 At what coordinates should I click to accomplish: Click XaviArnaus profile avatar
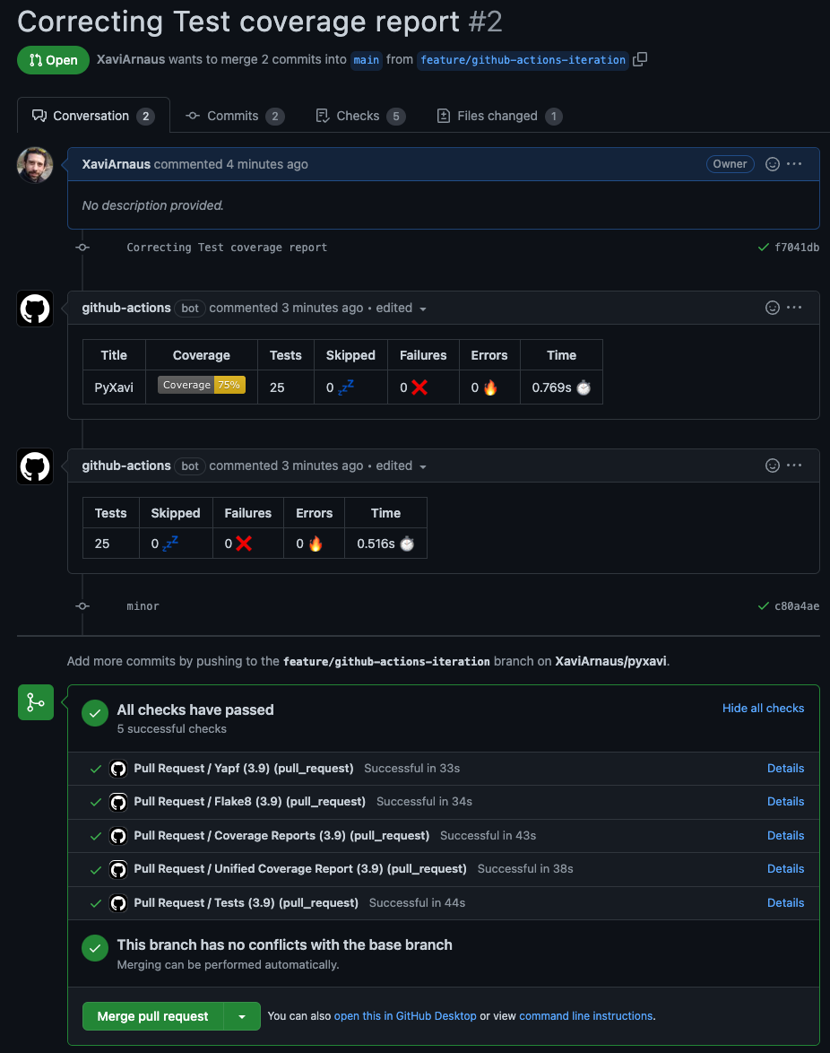[35, 165]
